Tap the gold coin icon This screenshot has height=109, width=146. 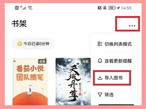[x=20, y=44]
